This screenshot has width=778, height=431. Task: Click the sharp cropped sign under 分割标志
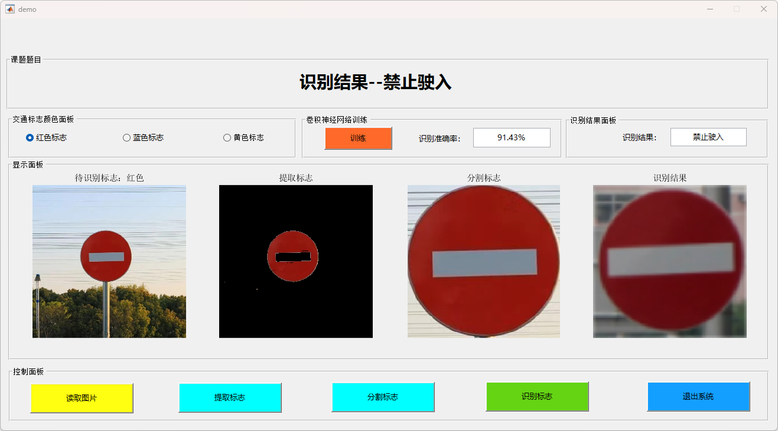tap(484, 261)
